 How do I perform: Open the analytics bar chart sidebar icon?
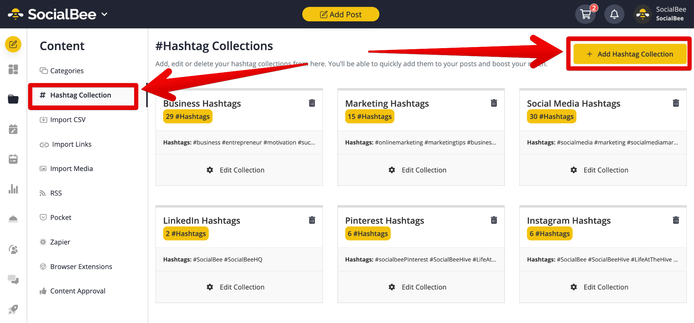tap(13, 189)
